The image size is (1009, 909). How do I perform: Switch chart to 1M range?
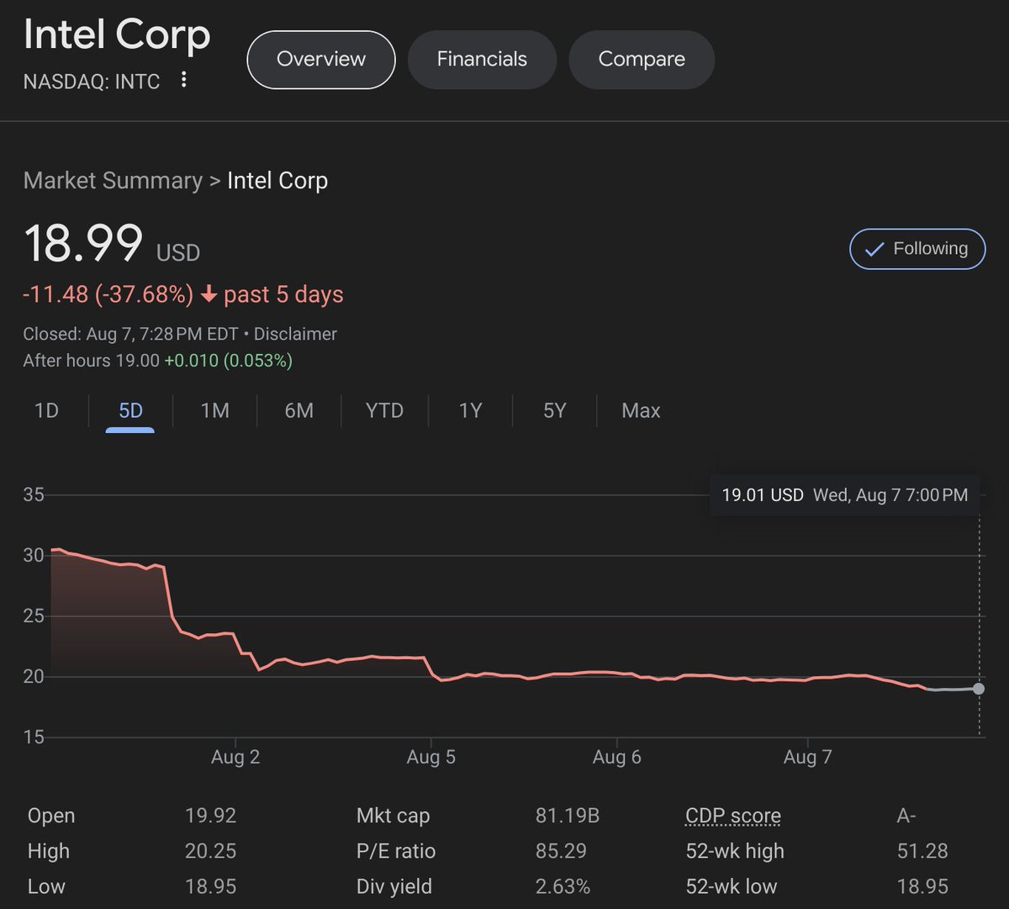[x=215, y=411]
